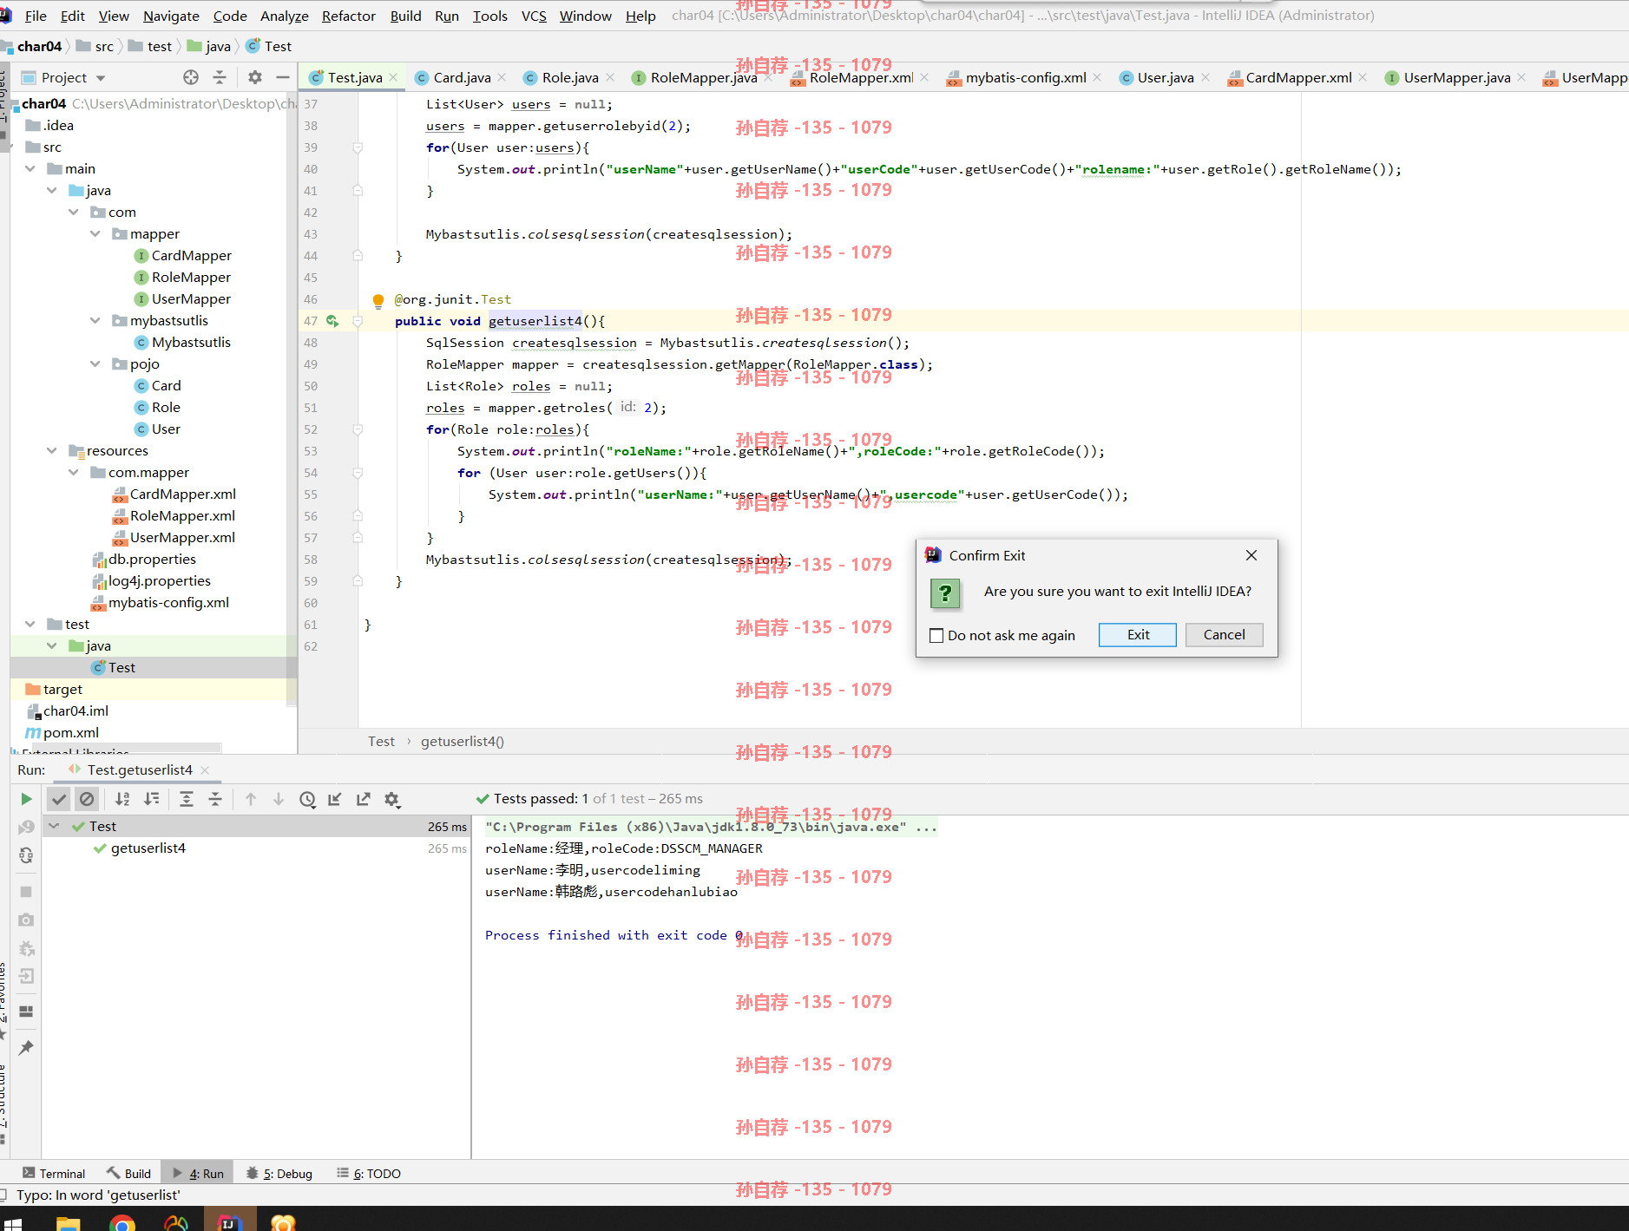Click the Import Tests icon
This screenshot has width=1629, height=1231.
335,799
